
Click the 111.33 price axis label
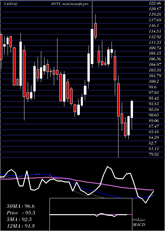click(x=154, y=43)
